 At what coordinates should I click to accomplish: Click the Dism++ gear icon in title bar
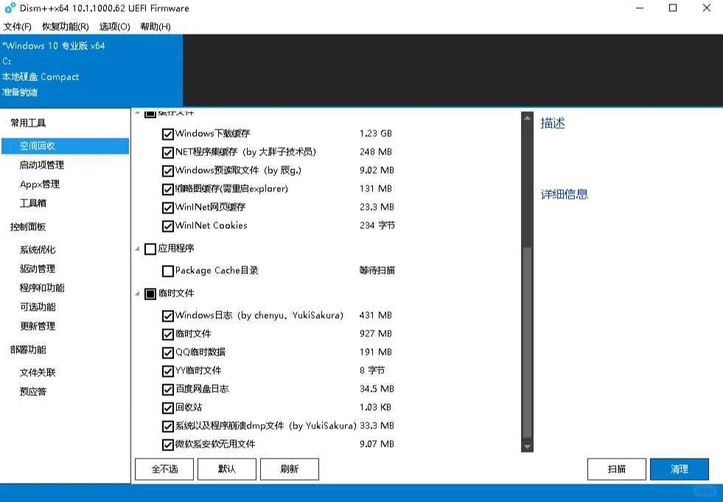(10, 8)
